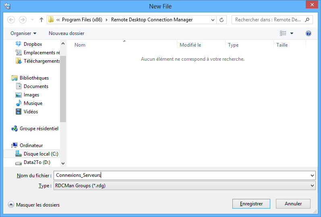This screenshot has height=217, width=321.
Task: Click the search magnifier icon
Action: (x=307, y=20)
